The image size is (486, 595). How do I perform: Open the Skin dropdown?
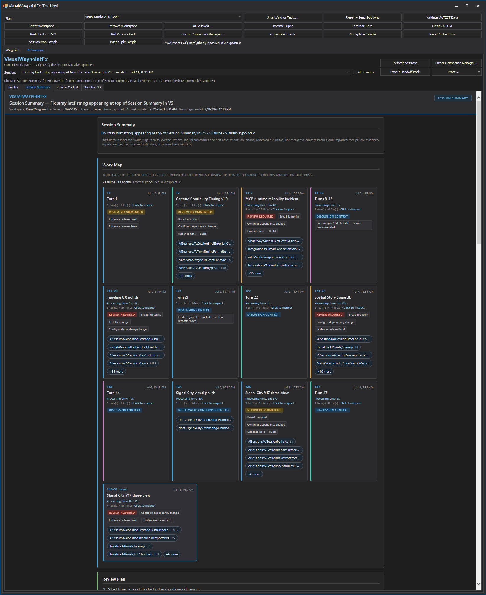pyautogui.click(x=163, y=17)
